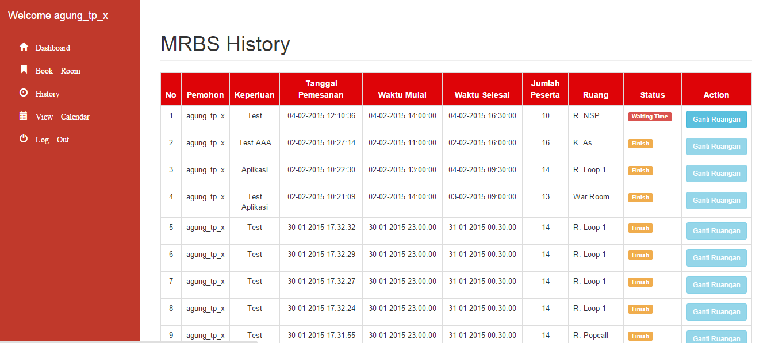This screenshot has height=343, width=771.
Task: Click the MRBS History page title
Action: tap(225, 44)
